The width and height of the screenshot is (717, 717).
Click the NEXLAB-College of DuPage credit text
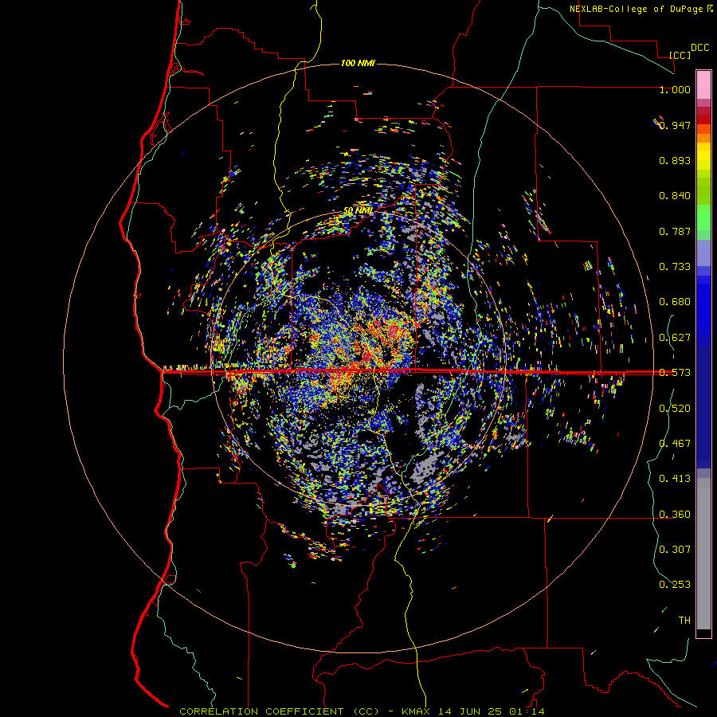coord(636,9)
